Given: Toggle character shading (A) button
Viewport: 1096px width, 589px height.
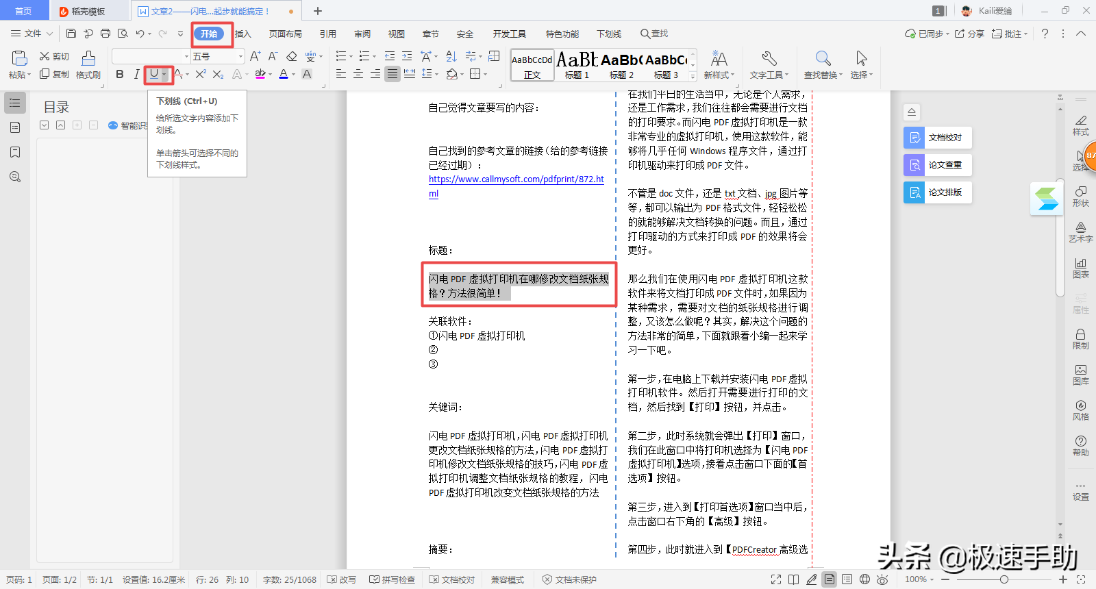Looking at the screenshot, I should coord(307,74).
